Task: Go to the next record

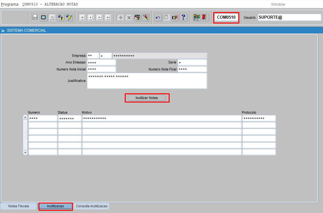Action: click(x=99, y=17)
